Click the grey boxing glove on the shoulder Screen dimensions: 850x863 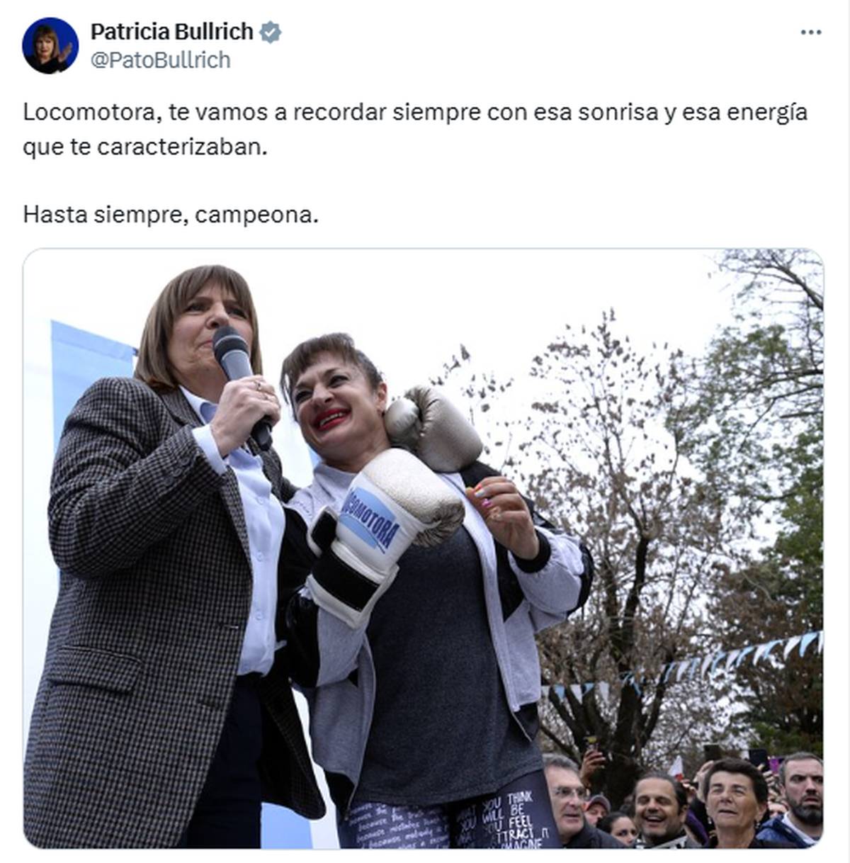tap(433, 427)
